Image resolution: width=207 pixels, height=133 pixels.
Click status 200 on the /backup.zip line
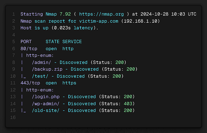point(131,69)
